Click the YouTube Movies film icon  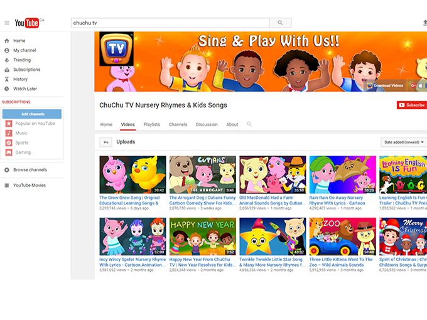7,185
